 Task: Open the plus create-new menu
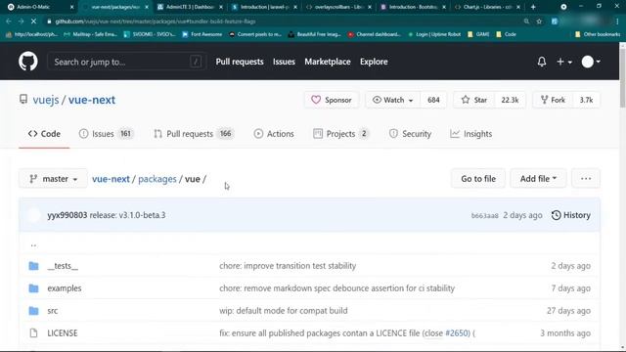(564, 62)
